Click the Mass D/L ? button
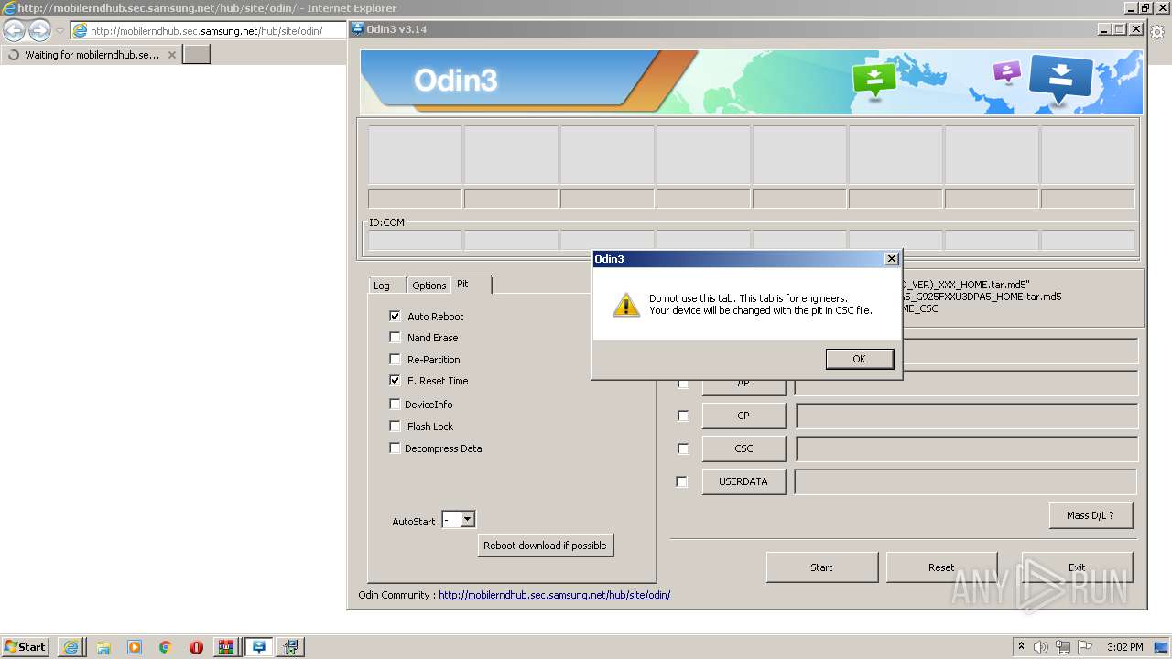The image size is (1172, 659). point(1091,515)
